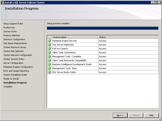
Task: Click the green check icon next to Full-Text Search
Action: click(49, 48)
